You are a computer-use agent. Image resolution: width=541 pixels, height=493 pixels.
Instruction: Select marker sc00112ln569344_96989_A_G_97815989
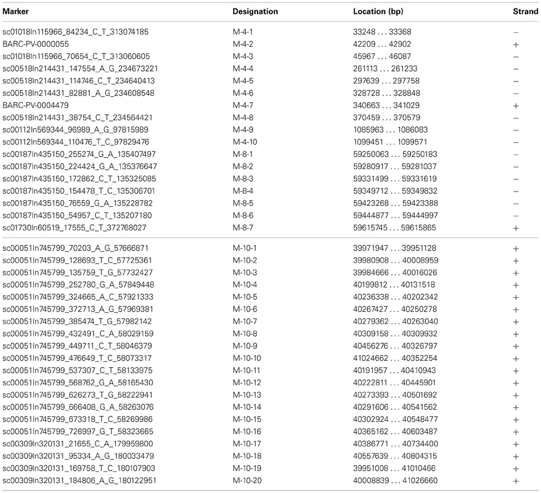coord(75,130)
